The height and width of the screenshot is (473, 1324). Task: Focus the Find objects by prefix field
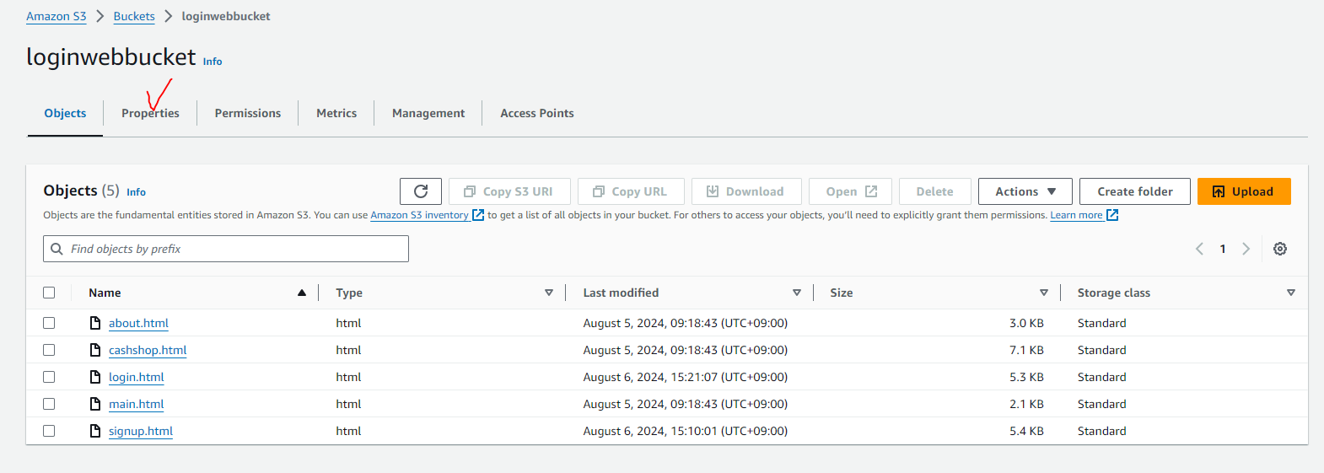(226, 249)
